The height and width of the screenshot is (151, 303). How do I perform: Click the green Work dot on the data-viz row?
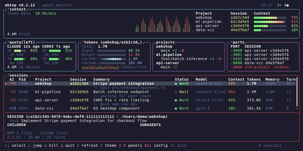point(176,108)
